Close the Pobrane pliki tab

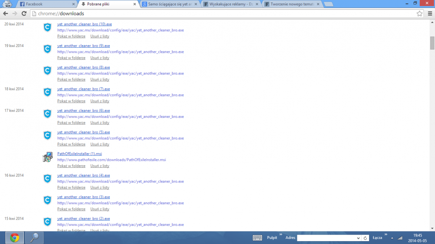135,4
